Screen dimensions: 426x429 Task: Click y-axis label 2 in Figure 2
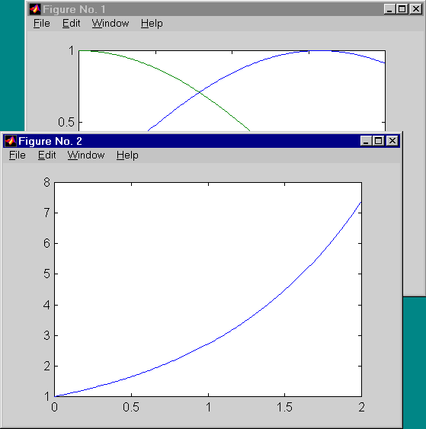[x=46, y=366]
